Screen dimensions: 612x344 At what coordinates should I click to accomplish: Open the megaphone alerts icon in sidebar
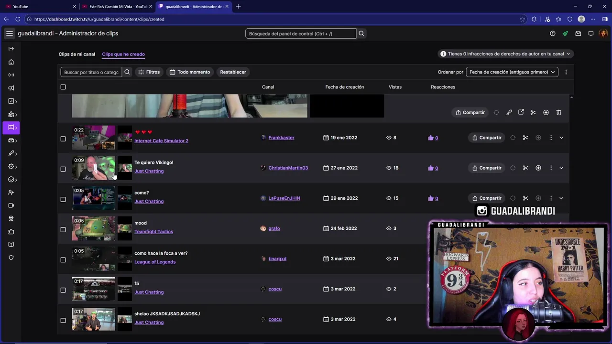point(11,88)
